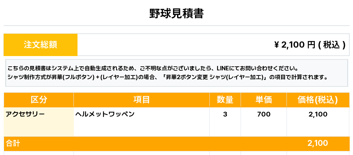Select the 2,100 price in the ヘルメットワッペン row
The height and width of the screenshot is (155, 353).
point(318,114)
